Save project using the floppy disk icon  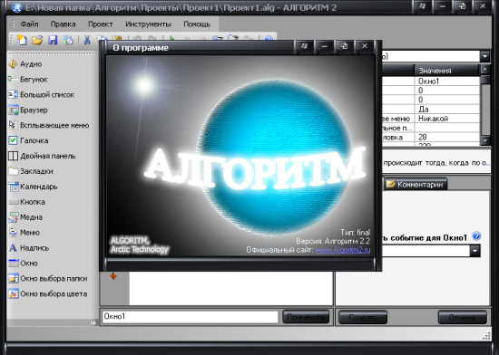[53, 40]
